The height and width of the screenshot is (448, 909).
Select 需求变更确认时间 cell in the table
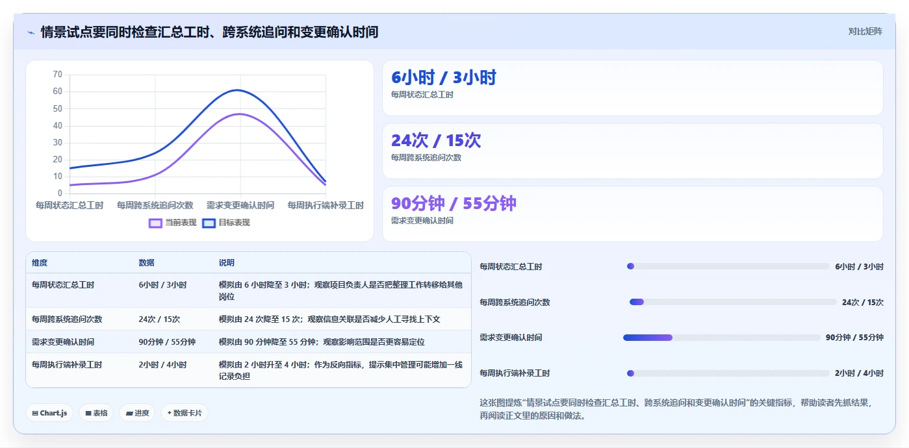63,342
